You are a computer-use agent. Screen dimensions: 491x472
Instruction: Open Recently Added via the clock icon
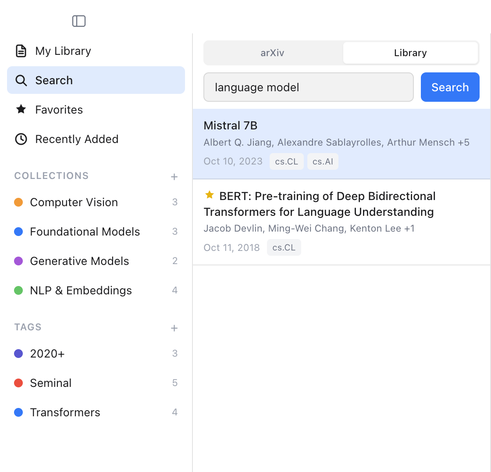(x=21, y=139)
